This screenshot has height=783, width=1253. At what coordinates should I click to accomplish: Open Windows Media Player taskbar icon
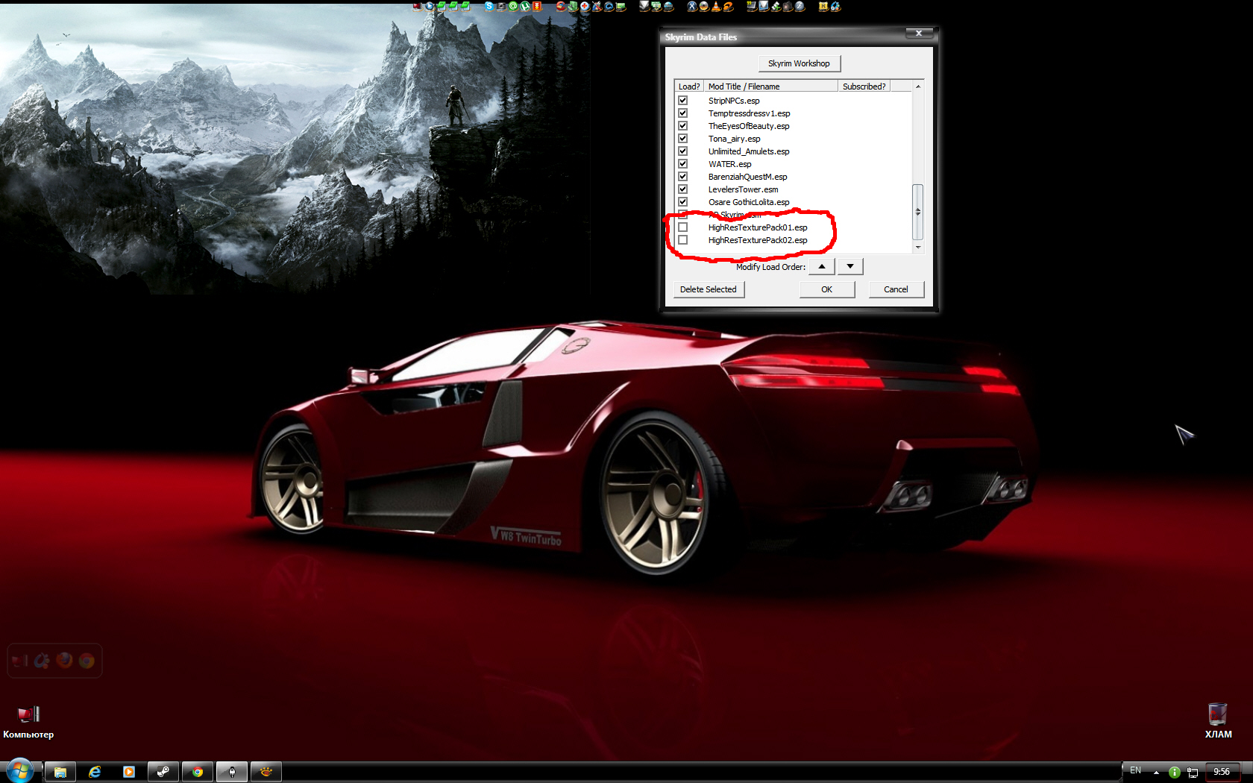(x=129, y=772)
